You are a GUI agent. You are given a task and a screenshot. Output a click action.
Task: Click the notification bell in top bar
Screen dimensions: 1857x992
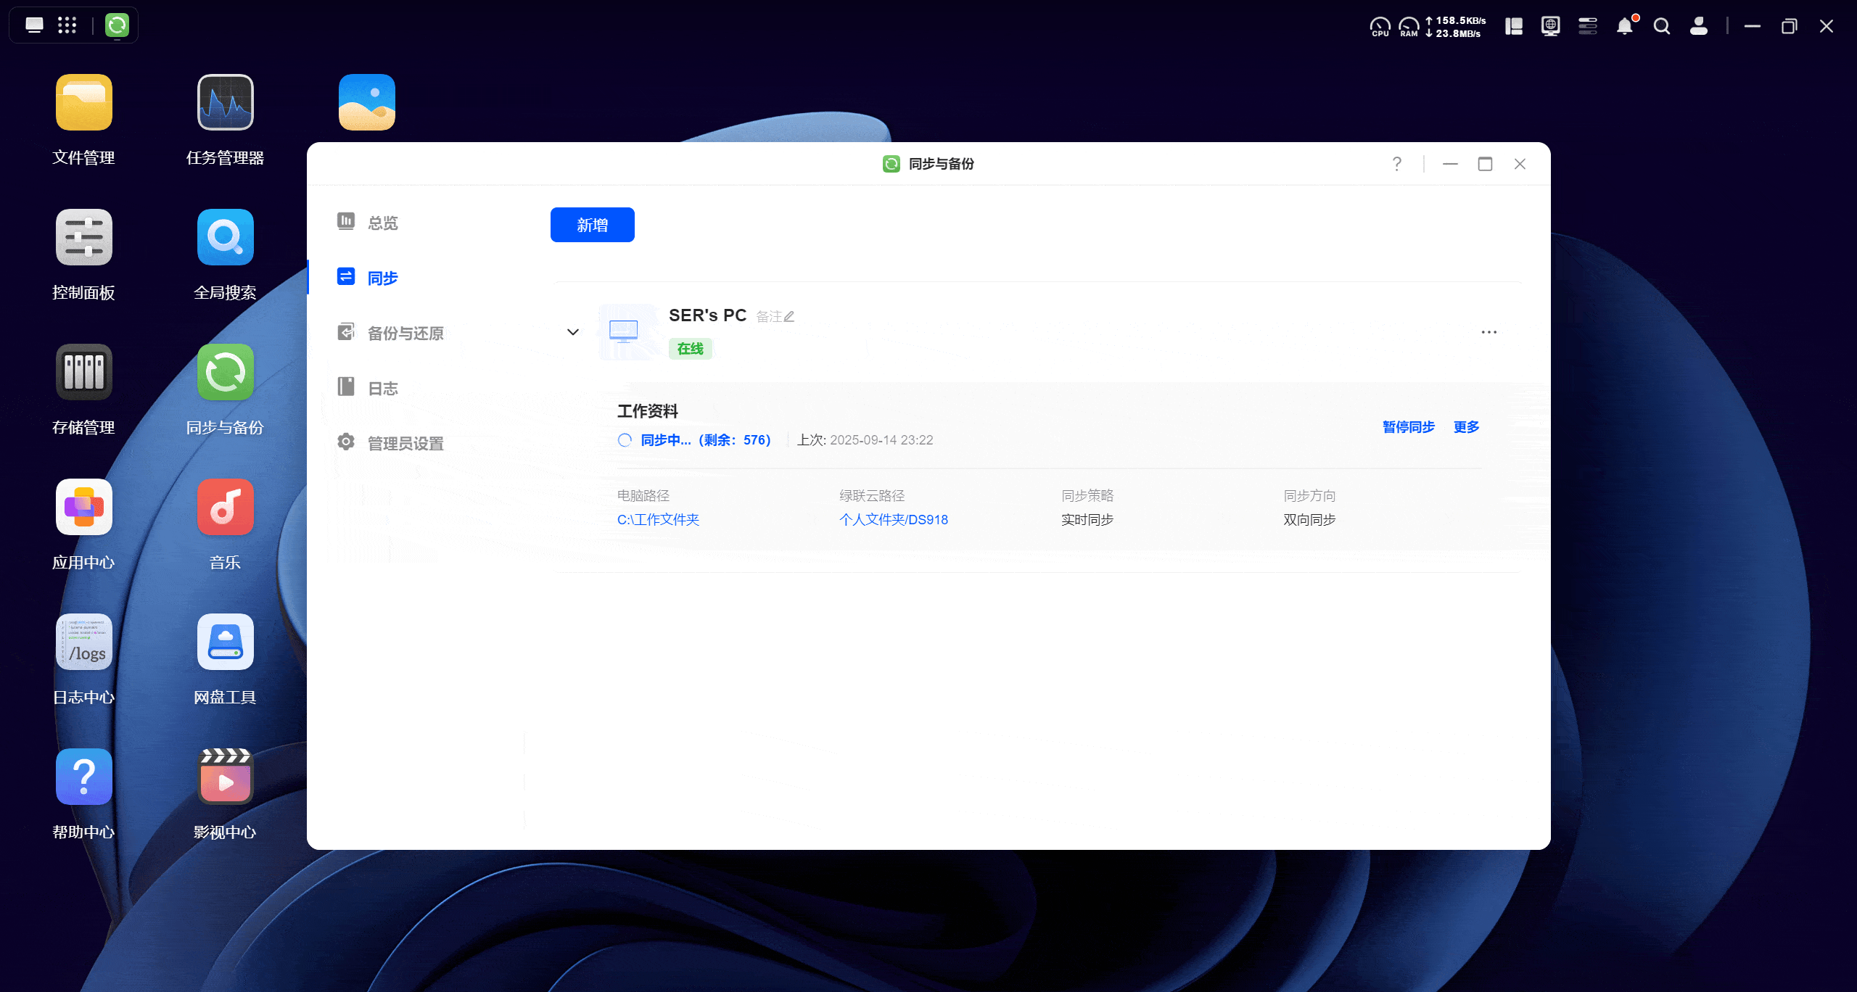[x=1624, y=27]
